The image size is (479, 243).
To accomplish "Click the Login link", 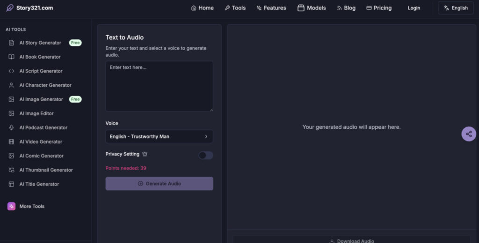I will 414,8.
